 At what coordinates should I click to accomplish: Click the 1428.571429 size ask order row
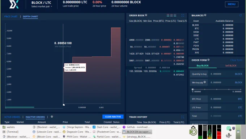point(157,55)
